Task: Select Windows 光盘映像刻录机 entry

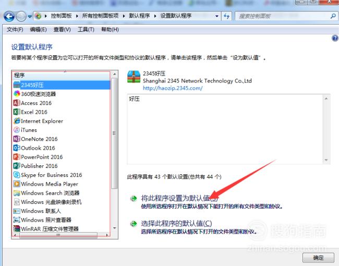Action: [62, 202]
